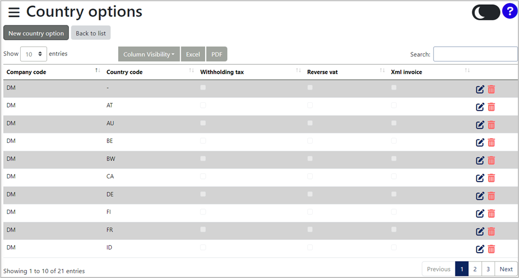Edit the AT country option row
This screenshot has width=519, height=278.
click(x=480, y=107)
